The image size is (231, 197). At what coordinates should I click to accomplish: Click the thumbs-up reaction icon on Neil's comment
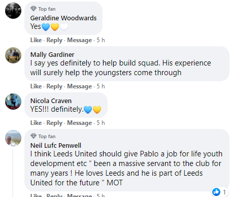pos(216,192)
